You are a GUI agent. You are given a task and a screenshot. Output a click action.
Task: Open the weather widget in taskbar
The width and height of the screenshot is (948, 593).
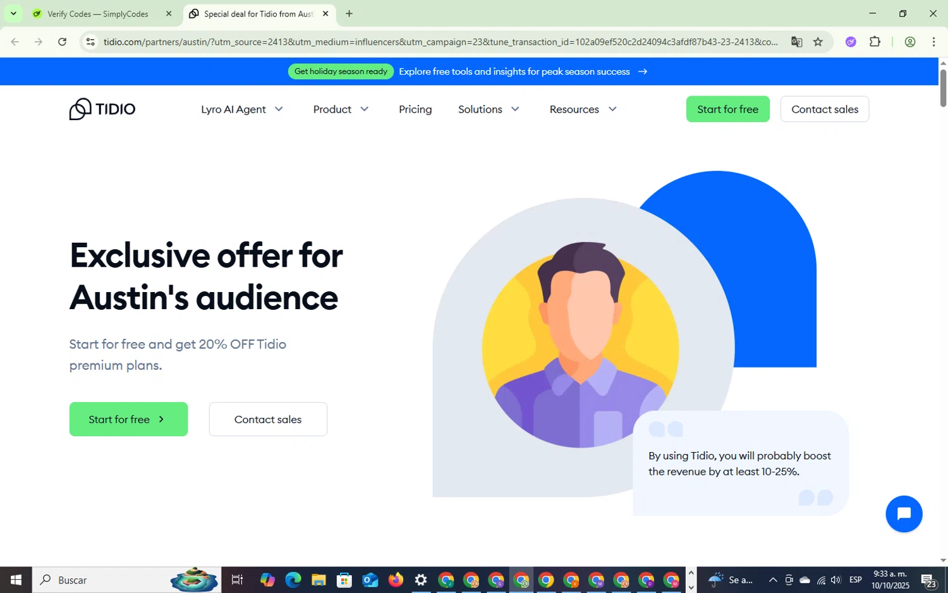[731, 580]
